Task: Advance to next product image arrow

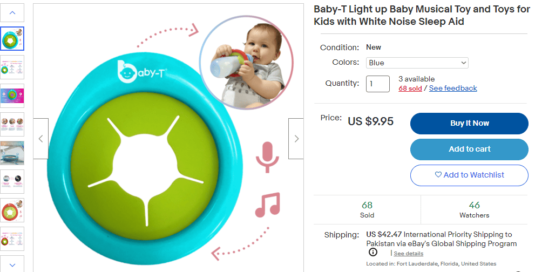Action: tap(296, 139)
